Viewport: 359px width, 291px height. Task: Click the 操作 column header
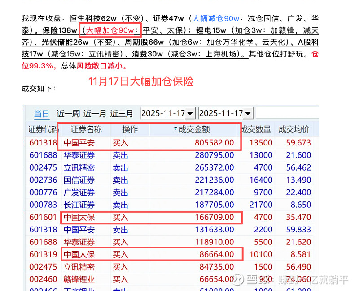(x=130, y=129)
